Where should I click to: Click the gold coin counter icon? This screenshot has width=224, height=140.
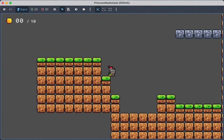click(x=9, y=21)
